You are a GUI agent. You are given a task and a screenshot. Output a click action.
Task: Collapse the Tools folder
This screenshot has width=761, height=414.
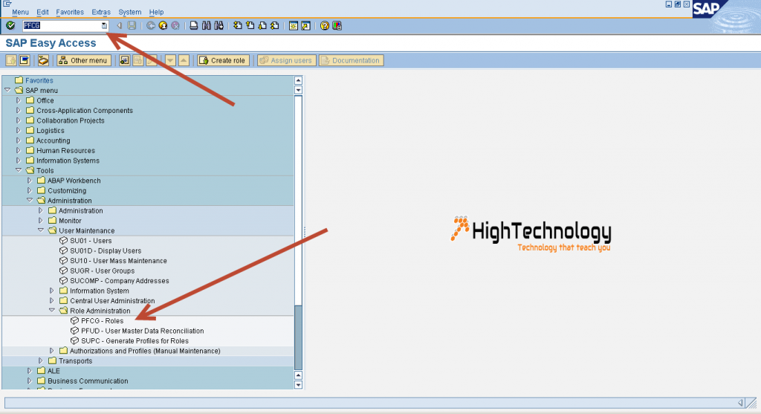coord(19,170)
